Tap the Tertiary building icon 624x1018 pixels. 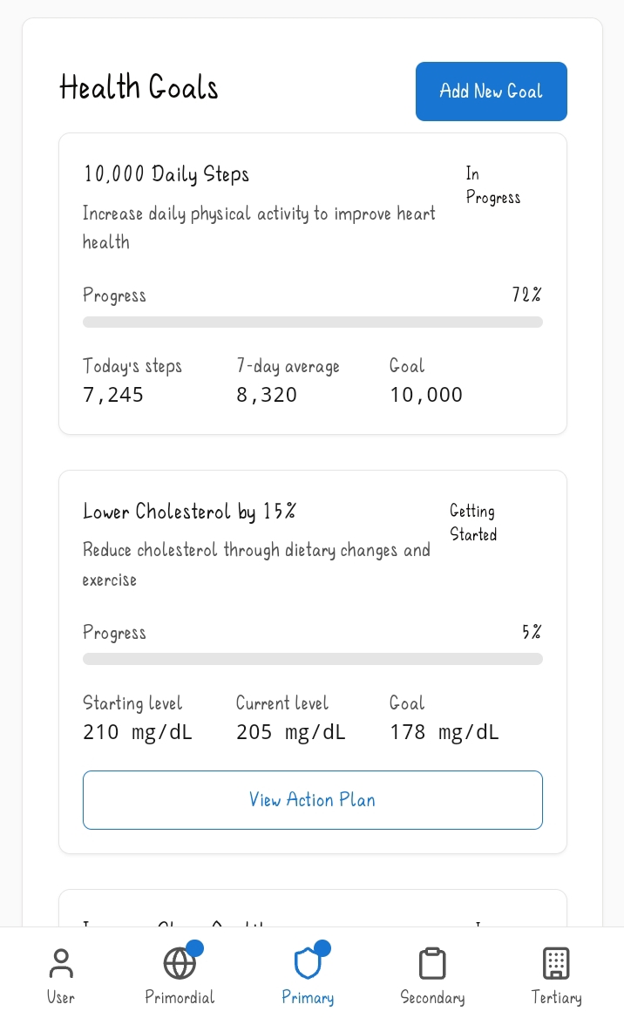556,964
